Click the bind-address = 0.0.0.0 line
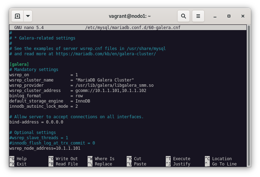Screen dimensions: 260x177 (36, 122)
